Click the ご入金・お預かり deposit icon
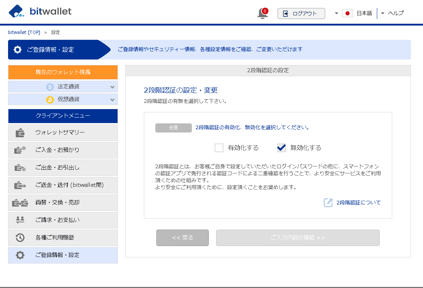 (20, 150)
